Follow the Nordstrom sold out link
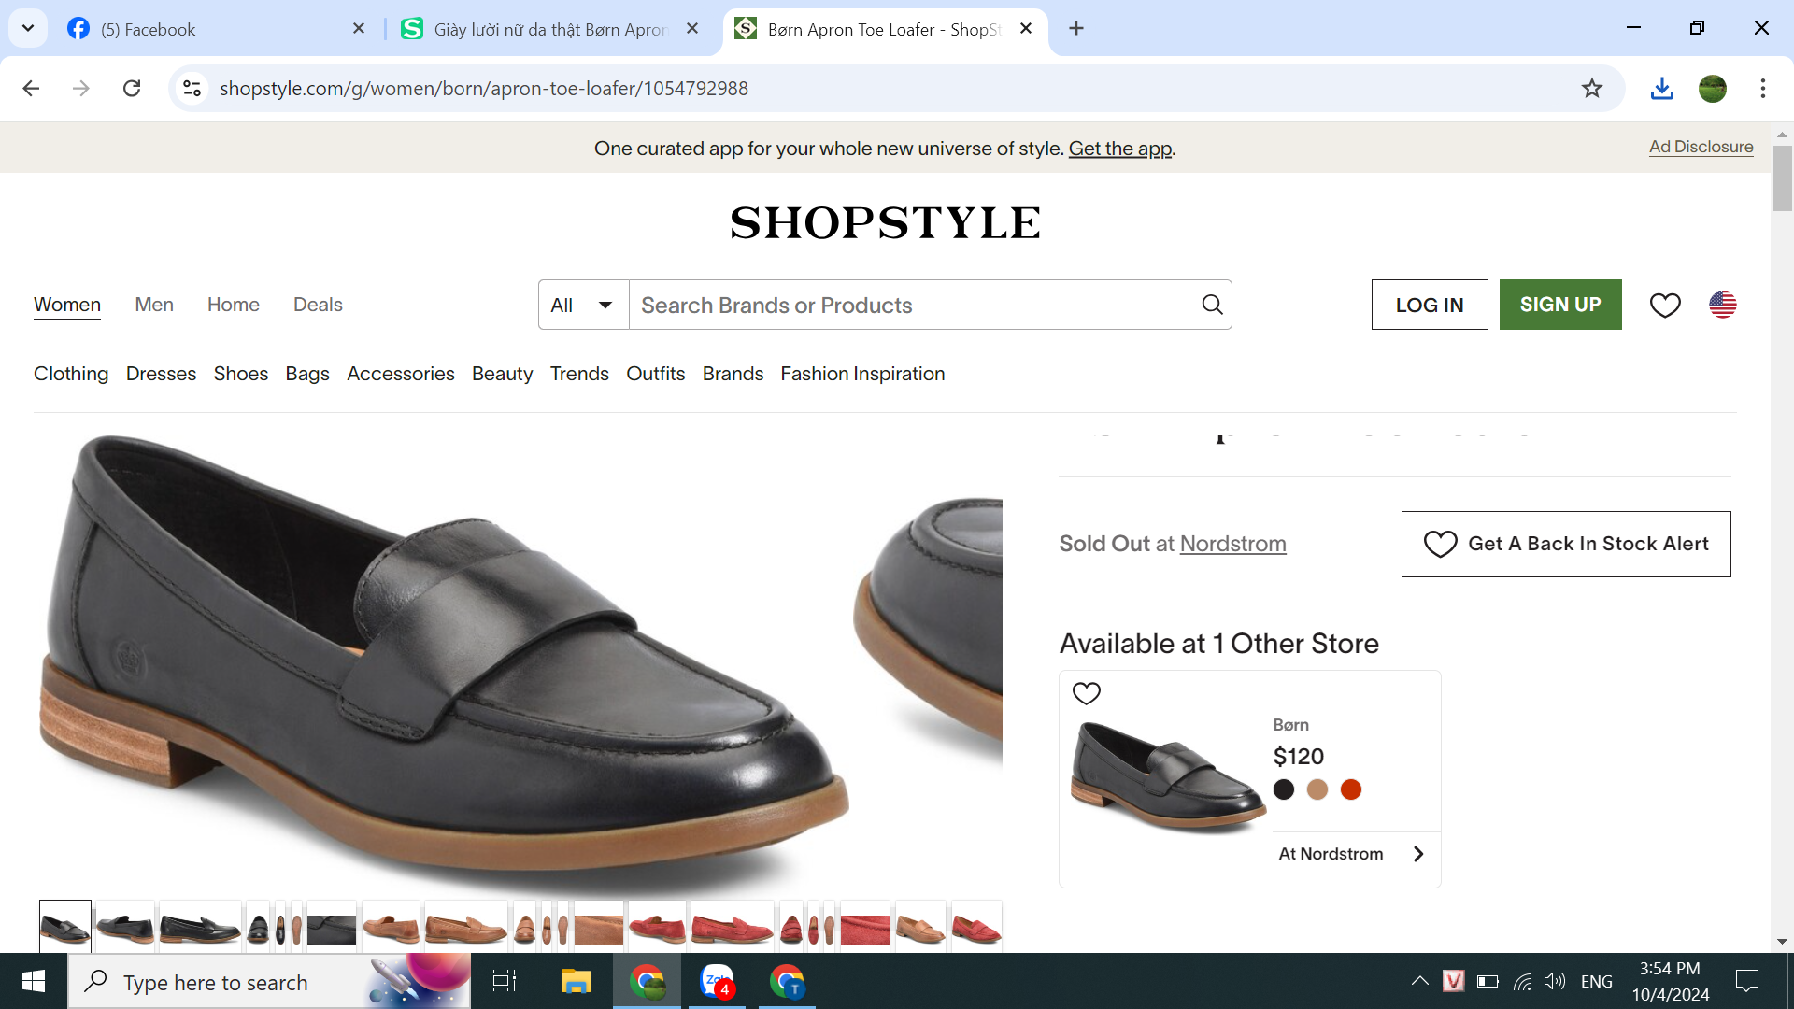This screenshot has width=1794, height=1009. tap(1232, 544)
